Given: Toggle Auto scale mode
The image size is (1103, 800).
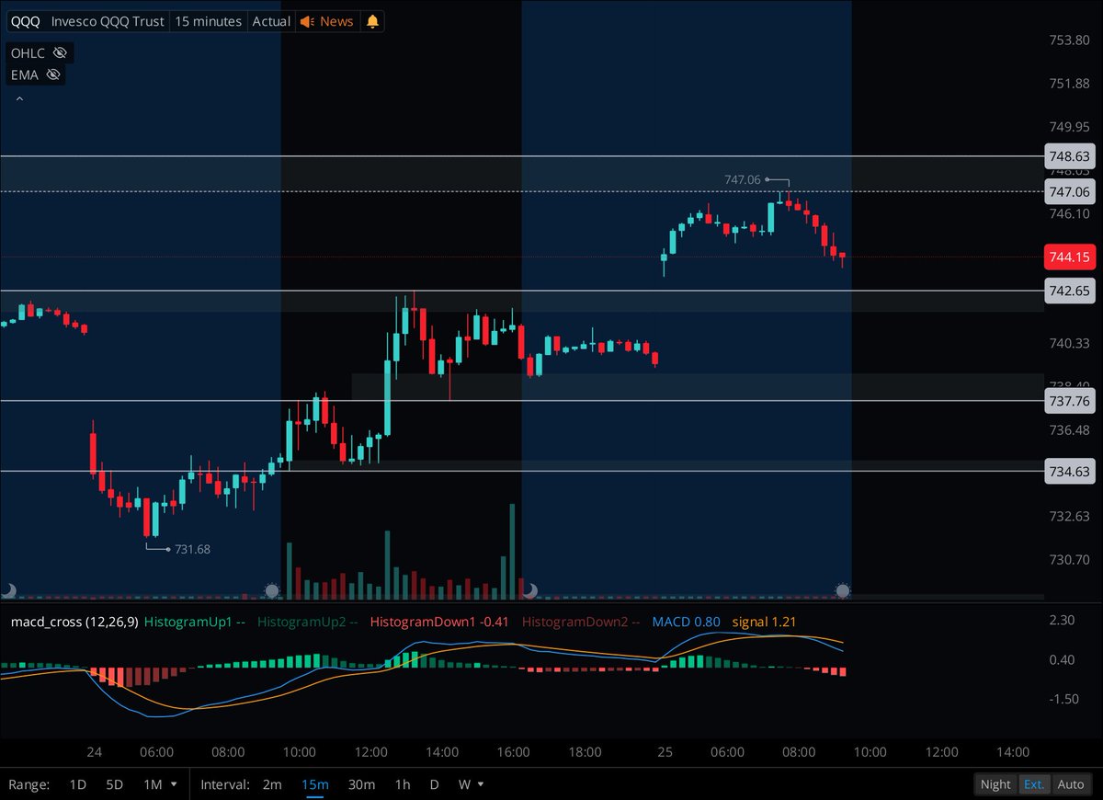Looking at the screenshot, I should 1071,784.
